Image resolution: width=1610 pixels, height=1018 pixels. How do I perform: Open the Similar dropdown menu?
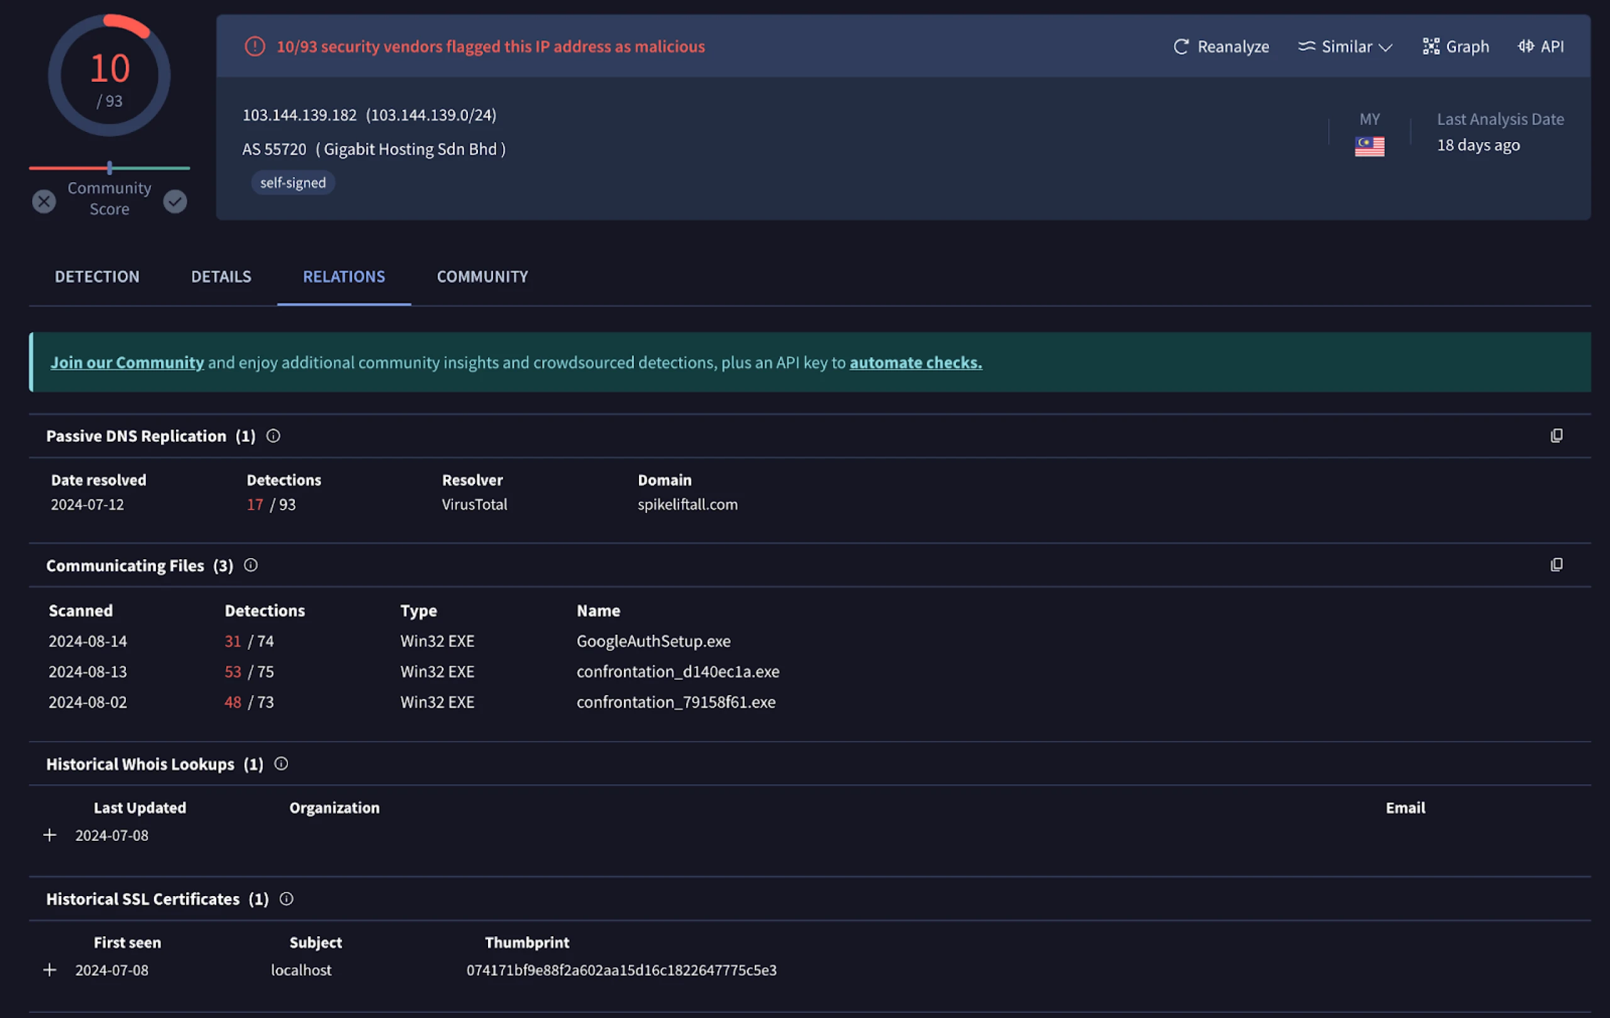[1347, 46]
